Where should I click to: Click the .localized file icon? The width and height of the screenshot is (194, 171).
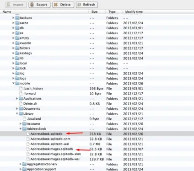coord(24,118)
